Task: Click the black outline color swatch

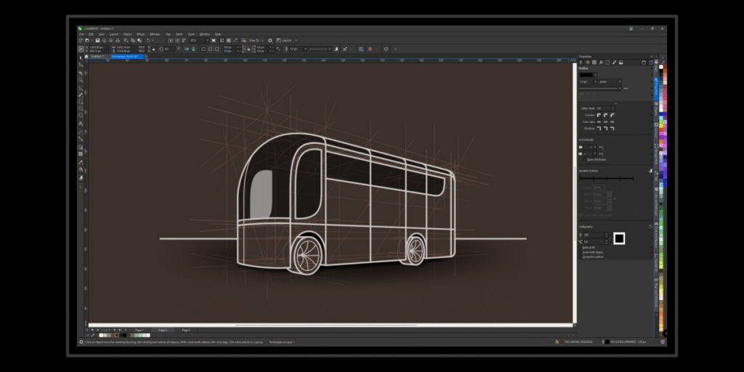Action: (x=586, y=75)
